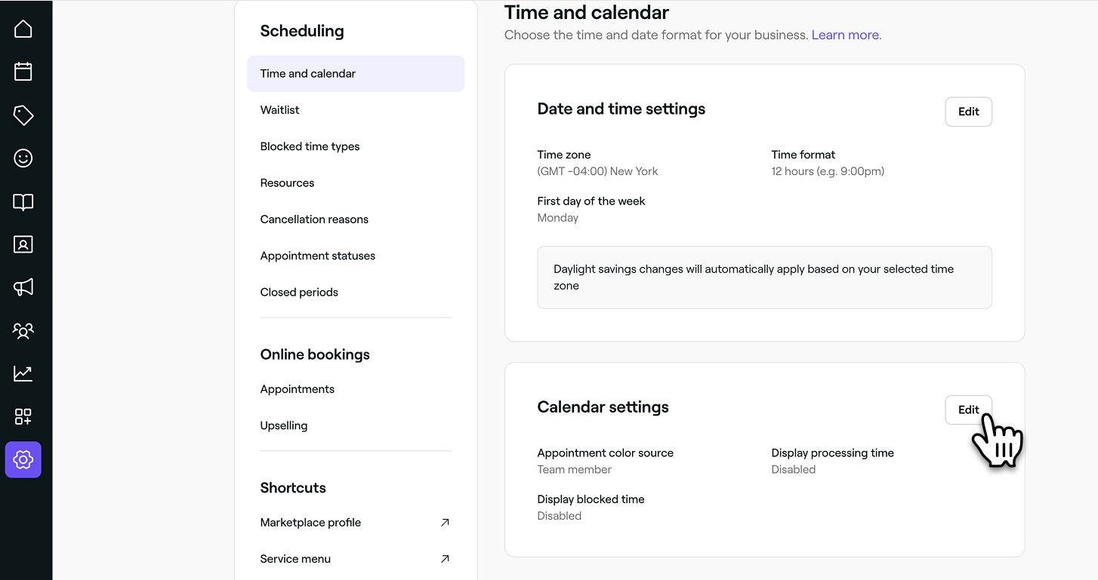
Task: Edit Calendar settings
Action: click(968, 410)
